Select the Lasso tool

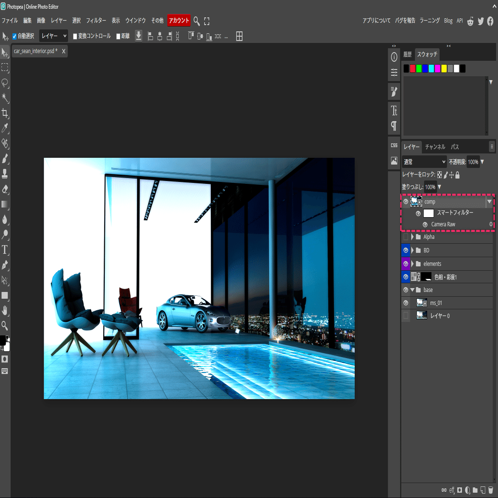(x=5, y=83)
